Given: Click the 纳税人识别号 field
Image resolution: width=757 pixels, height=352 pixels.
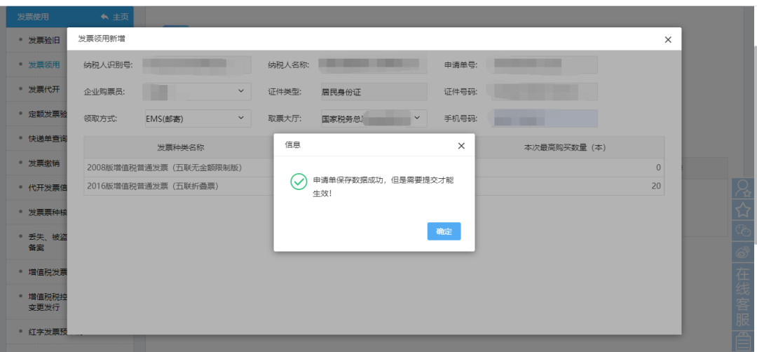Looking at the screenshot, I should [197, 65].
